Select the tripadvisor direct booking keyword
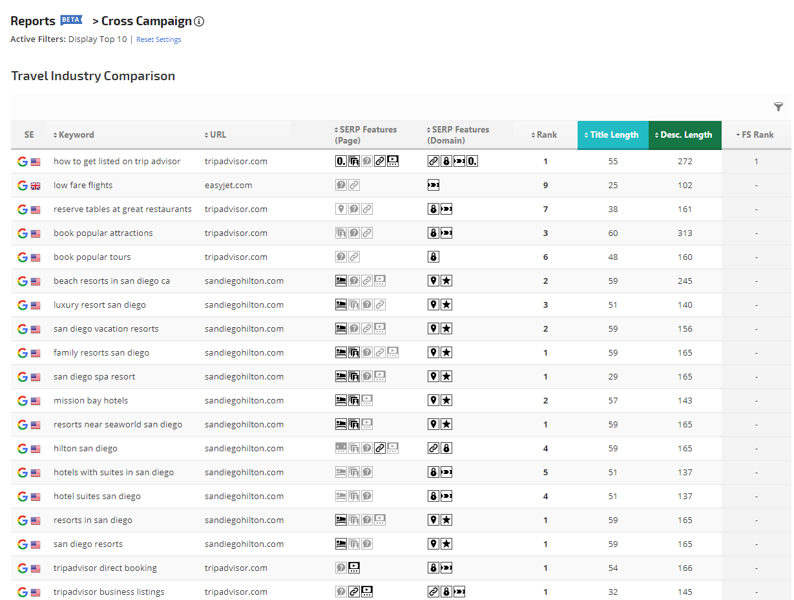The width and height of the screenshot is (794, 600). coord(105,568)
